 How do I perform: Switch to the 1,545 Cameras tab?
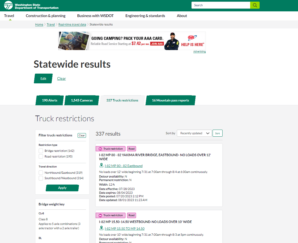82,100
